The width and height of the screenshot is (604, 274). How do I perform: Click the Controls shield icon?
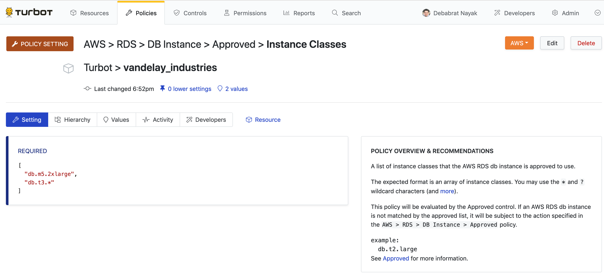(177, 13)
